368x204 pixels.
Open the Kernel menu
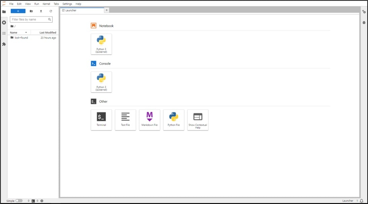pos(46,4)
